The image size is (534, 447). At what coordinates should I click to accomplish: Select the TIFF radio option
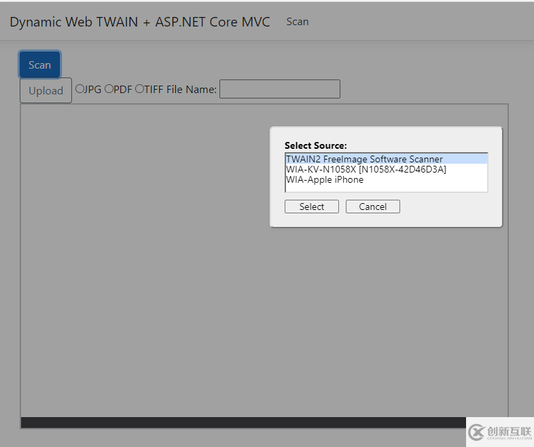pyautogui.click(x=140, y=89)
